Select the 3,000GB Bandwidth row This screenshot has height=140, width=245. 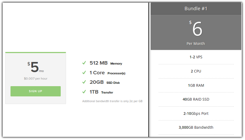196,127
